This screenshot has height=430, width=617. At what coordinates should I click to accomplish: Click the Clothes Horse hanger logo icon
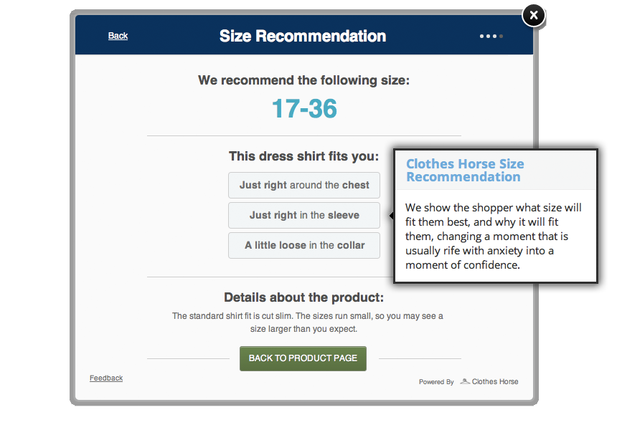[465, 381]
